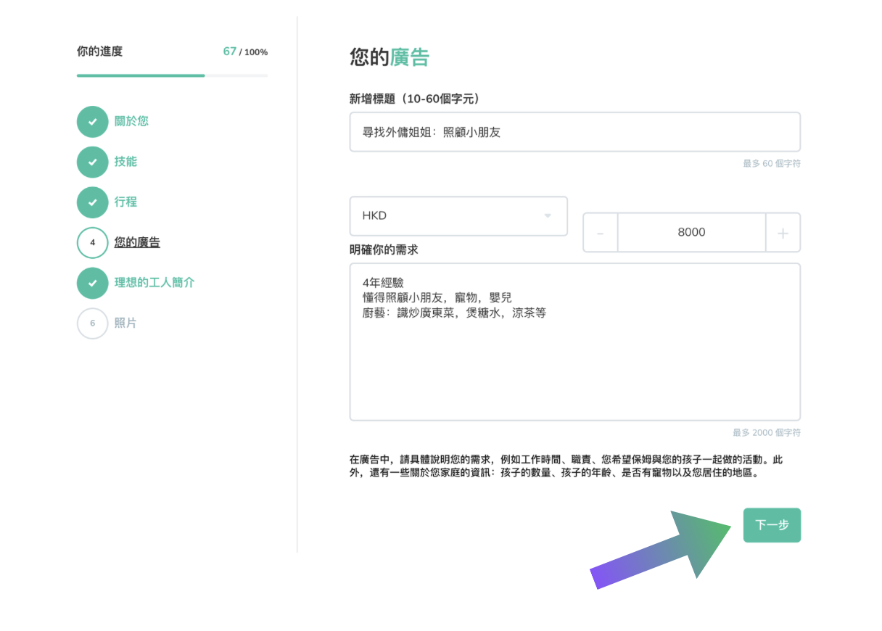Go to the 技能 step

(x=125, y=162)
